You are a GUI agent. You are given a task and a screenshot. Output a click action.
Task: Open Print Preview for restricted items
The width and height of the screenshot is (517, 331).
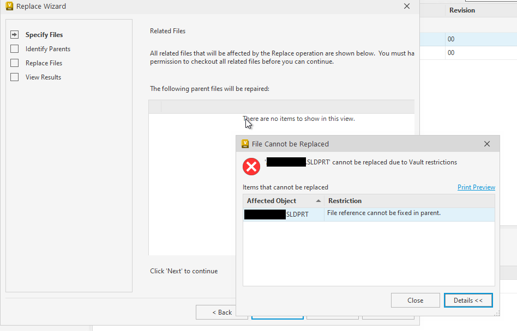(476, 187)
